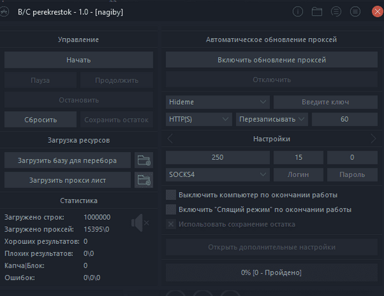Click Загрузить прокси лист button
The image size is (384, 296).
point(67,180)
